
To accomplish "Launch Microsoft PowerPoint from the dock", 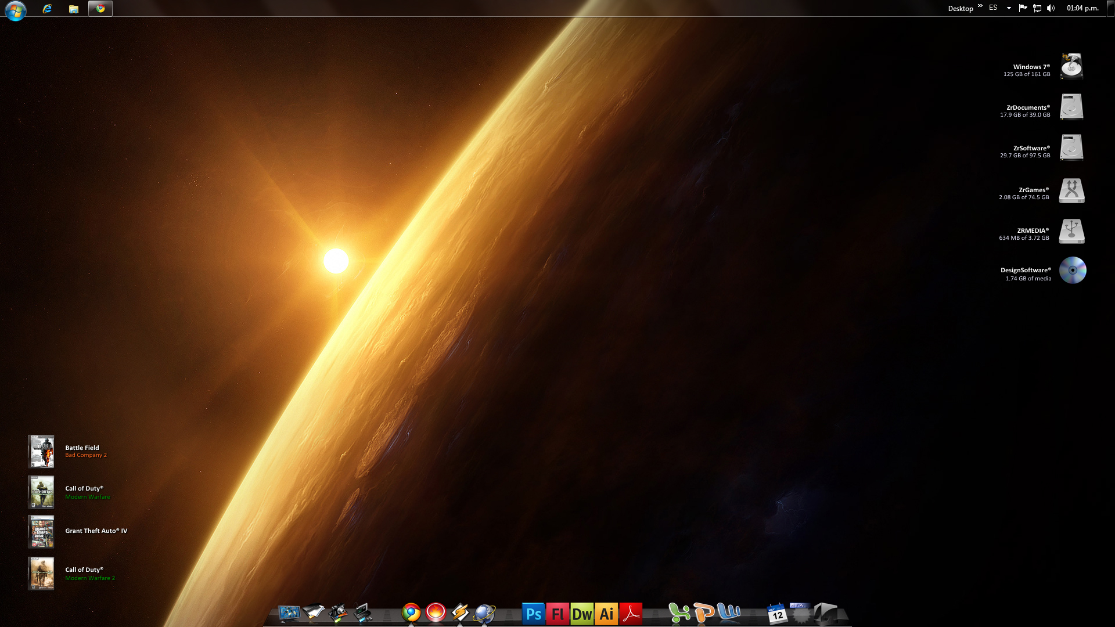I will click(x=704, y=613).
